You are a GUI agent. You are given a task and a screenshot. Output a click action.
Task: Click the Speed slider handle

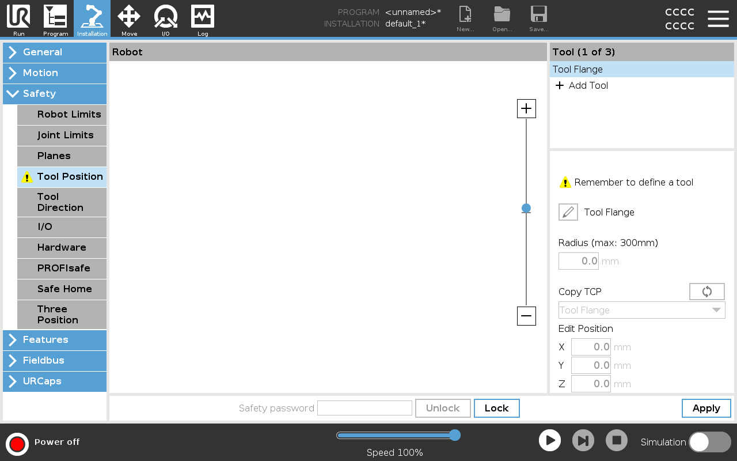click(455, 435)
